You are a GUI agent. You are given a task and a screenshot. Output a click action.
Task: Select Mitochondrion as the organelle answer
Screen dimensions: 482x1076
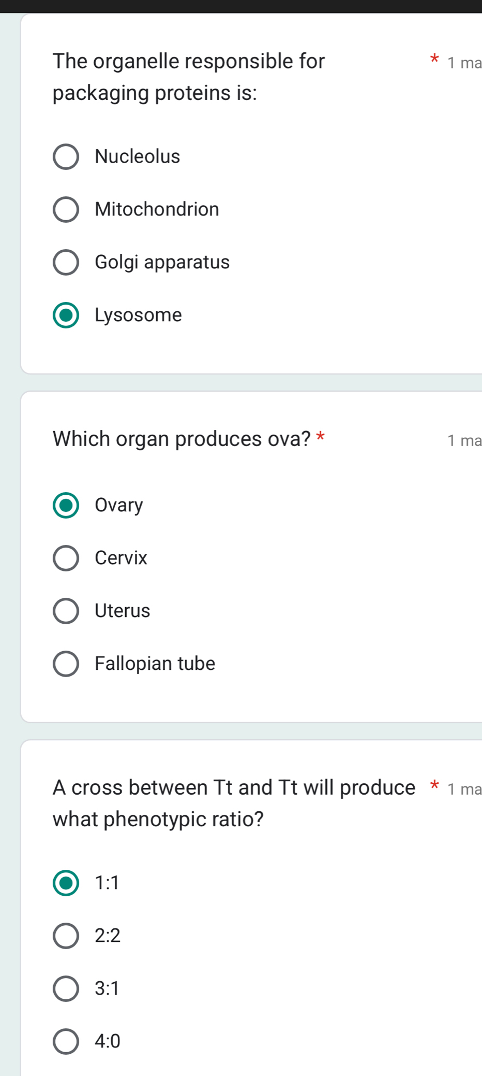coord(66,209)
